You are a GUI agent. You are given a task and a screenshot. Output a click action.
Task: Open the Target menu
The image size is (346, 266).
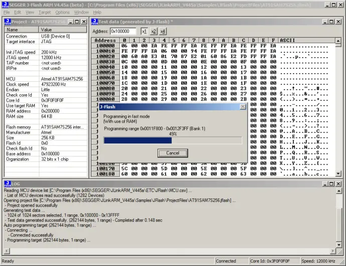(x=45, y=12)
